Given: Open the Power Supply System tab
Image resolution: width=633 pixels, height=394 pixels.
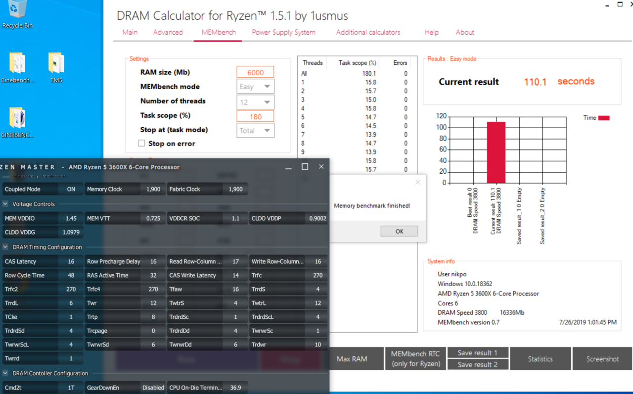Looking at the screenshot, I should pos(283,32).
